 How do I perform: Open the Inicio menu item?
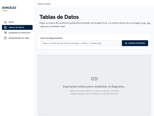[x=17, y=22]
